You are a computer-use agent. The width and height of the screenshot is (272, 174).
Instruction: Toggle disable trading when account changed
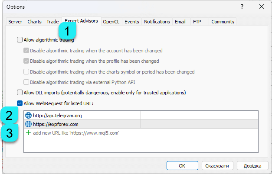[26, 51]
